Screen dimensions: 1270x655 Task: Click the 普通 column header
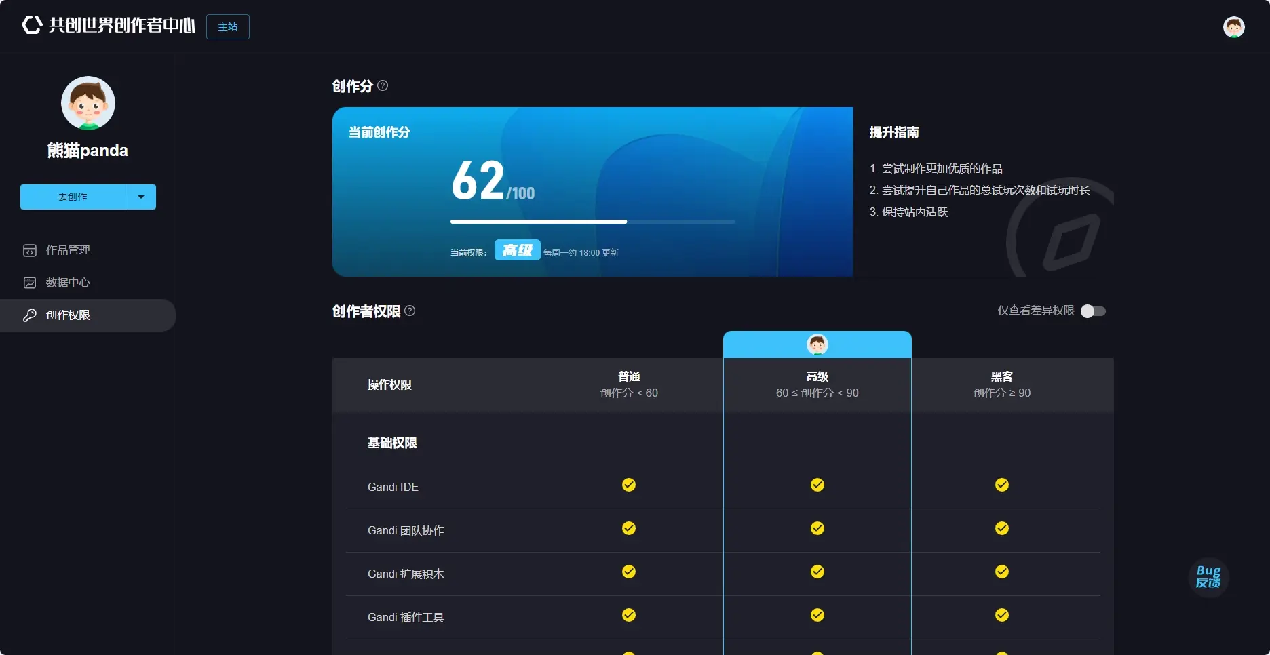[629, 384]
